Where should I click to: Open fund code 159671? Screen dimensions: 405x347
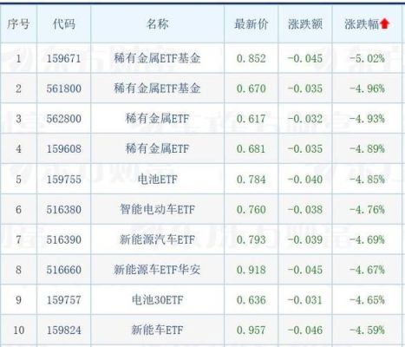64,59
